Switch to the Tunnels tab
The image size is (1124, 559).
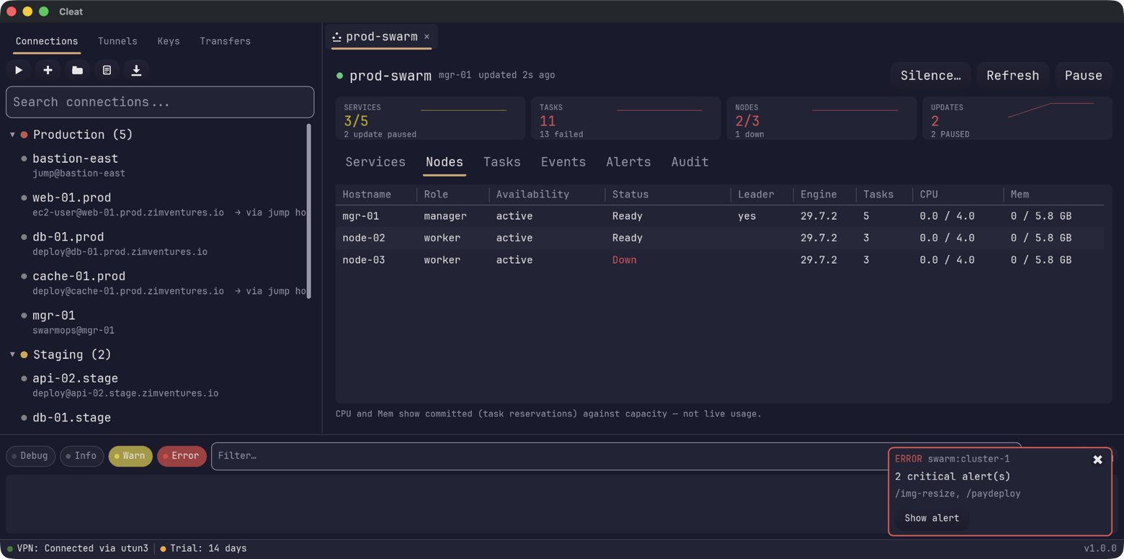click(x=117, y=41)
